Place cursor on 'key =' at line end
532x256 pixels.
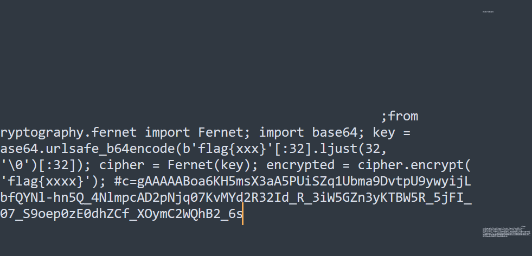pos(392,132)
